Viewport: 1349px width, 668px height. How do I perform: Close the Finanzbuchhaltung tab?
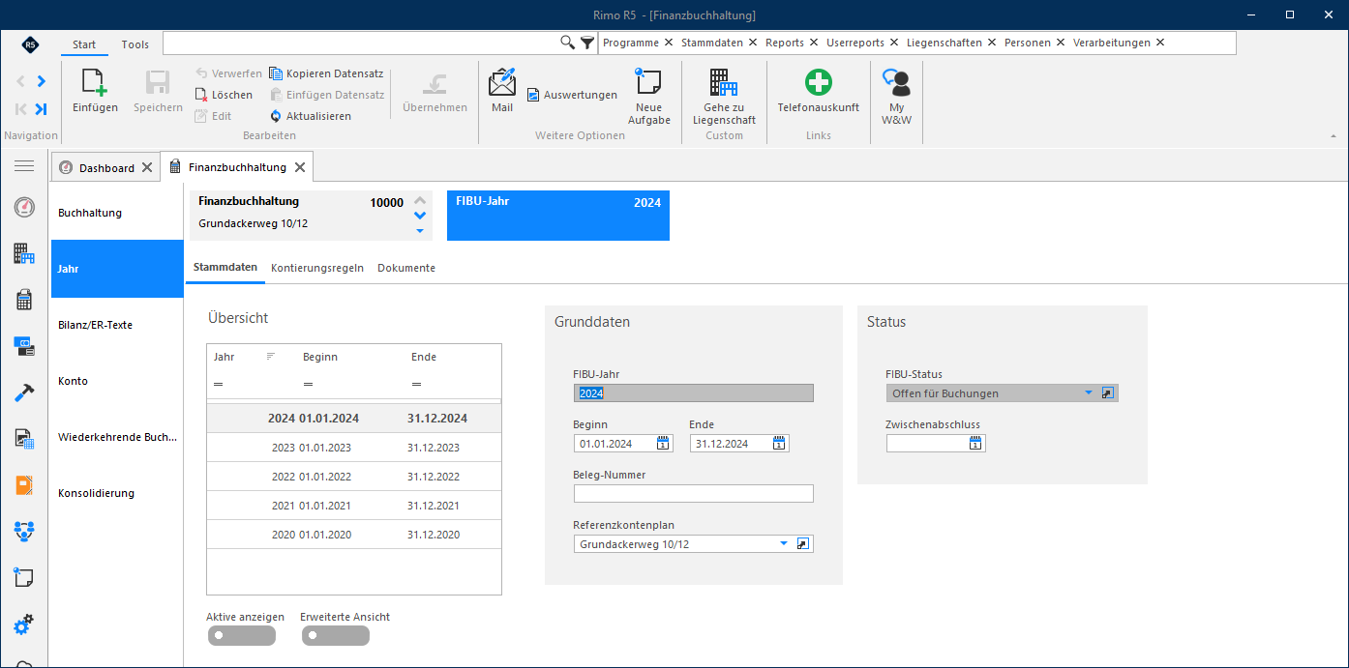coord(300,167)
